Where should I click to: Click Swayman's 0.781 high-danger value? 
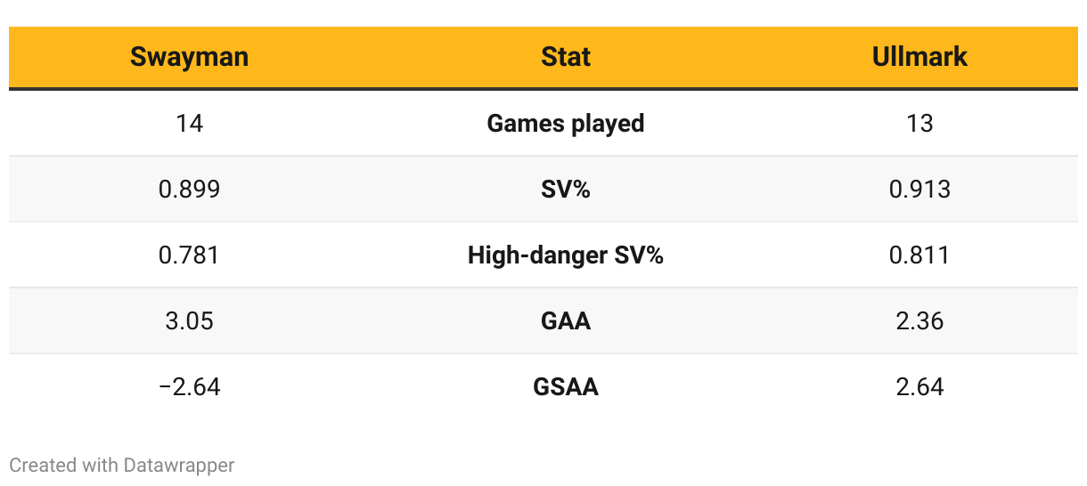point(189,255)
